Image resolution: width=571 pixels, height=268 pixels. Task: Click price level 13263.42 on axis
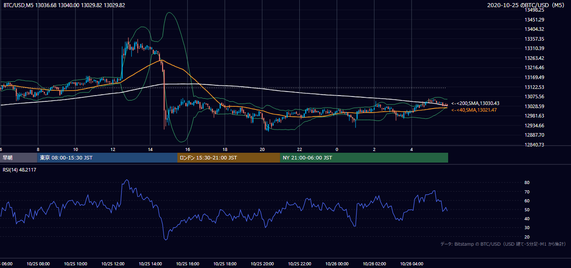pyautogui.click(x=534, y=58)
